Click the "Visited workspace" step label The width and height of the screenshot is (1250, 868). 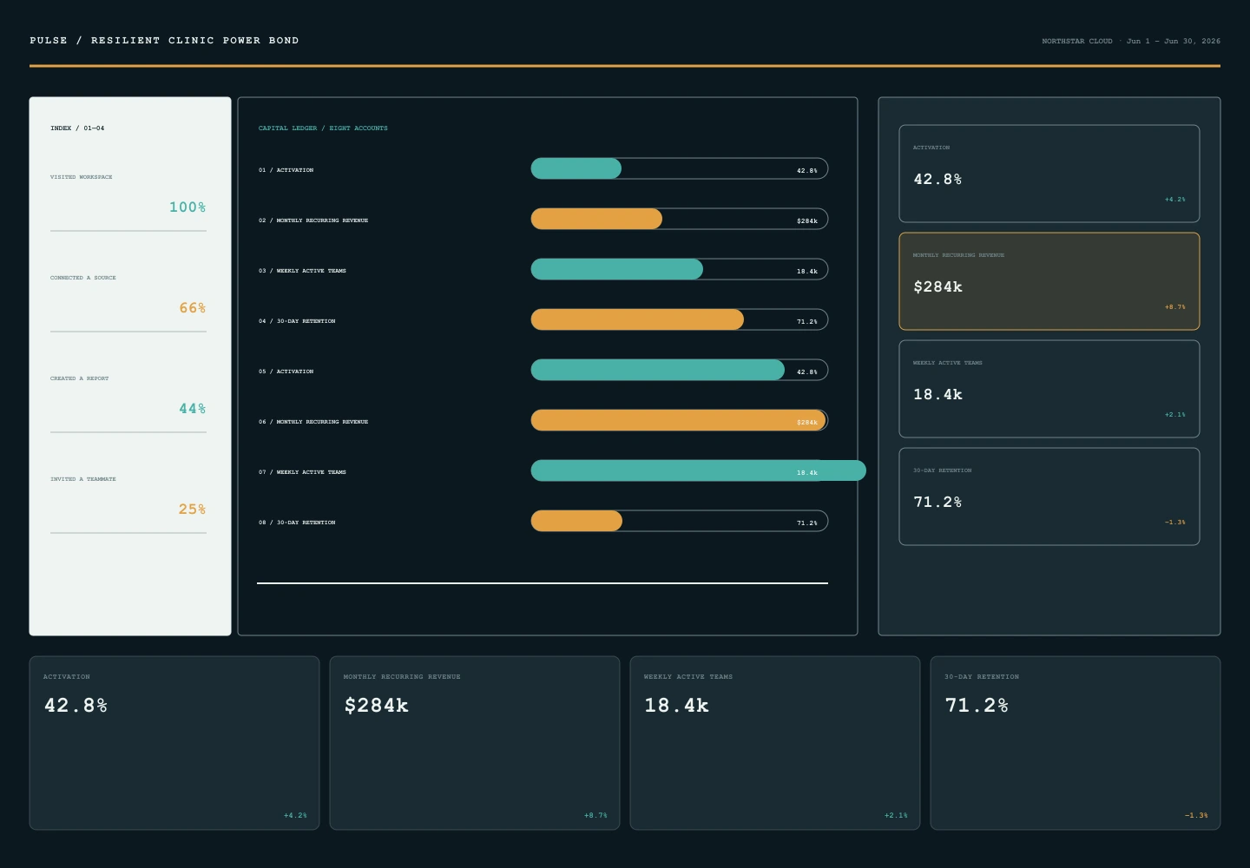coord(82,177)
